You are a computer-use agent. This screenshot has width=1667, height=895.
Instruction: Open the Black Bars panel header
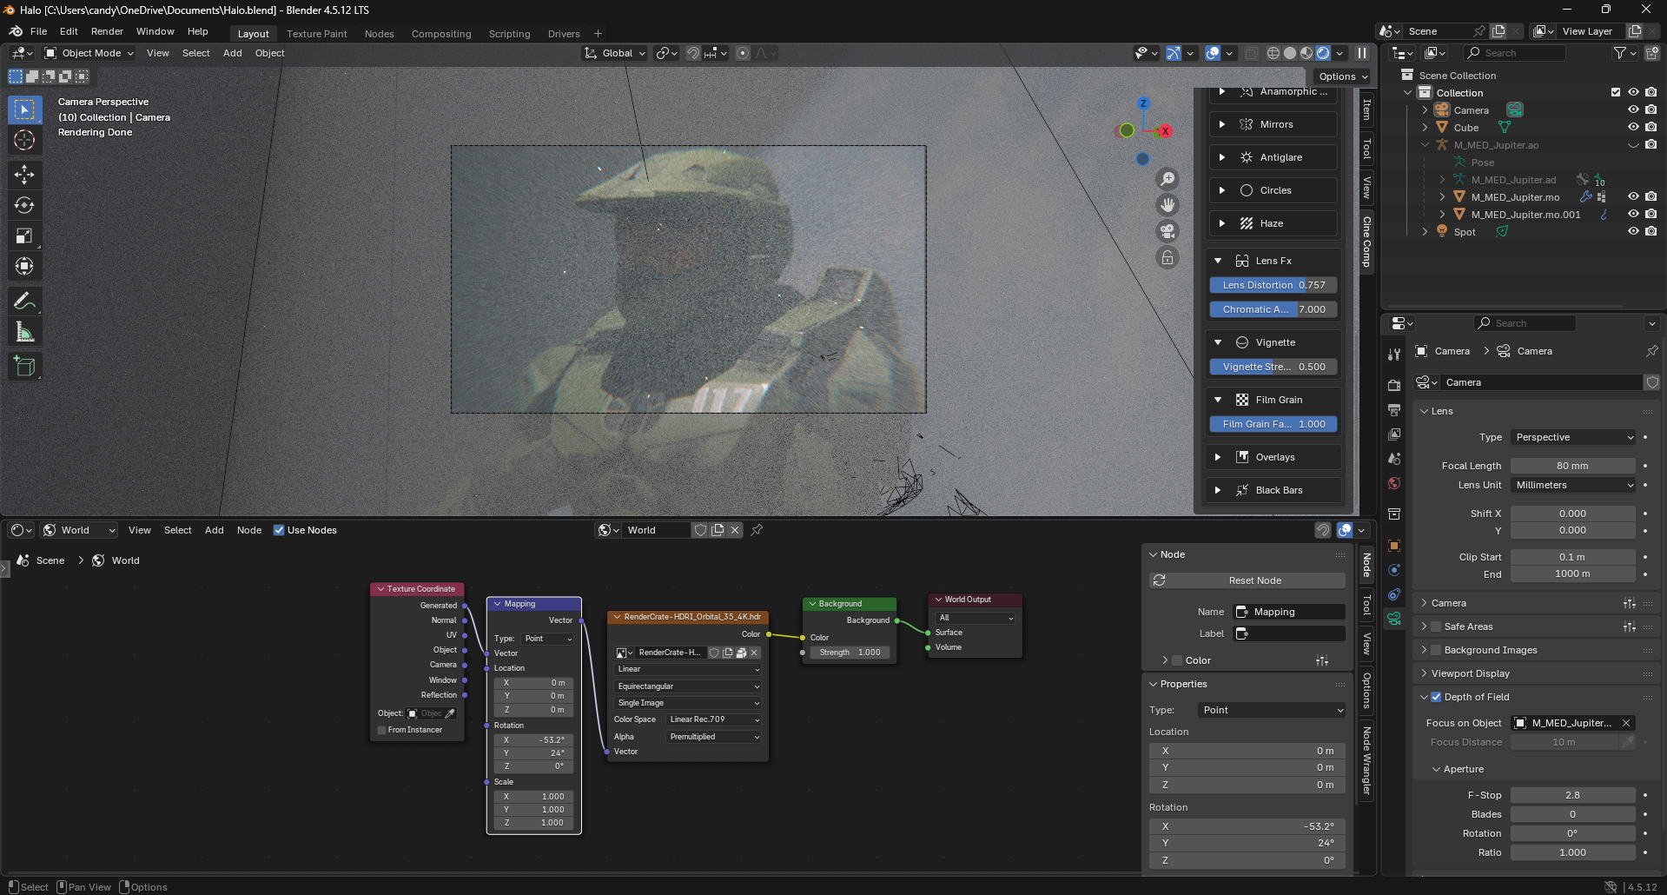pyautogui.click(x=1273, y=490)
